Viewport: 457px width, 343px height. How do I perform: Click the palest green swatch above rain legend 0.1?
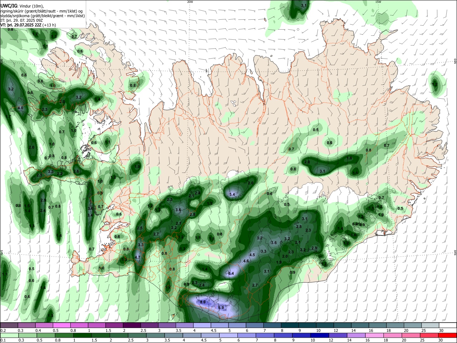(x=9, y=335)
